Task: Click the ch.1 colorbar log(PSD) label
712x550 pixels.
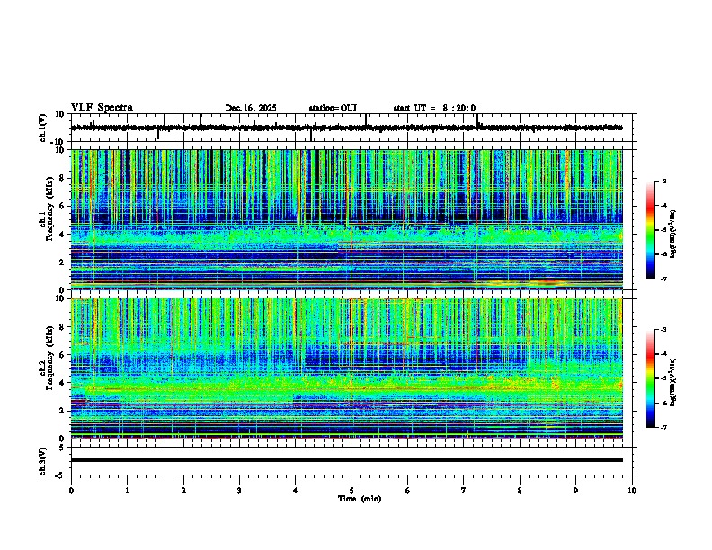Action: [673, 235]
